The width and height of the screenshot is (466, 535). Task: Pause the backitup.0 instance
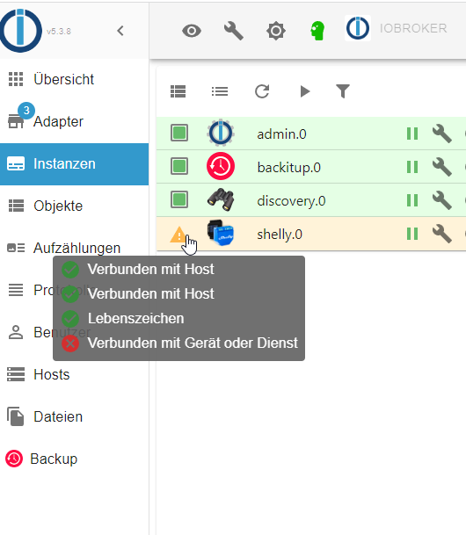pyautogui.click(x=412, y=167)
